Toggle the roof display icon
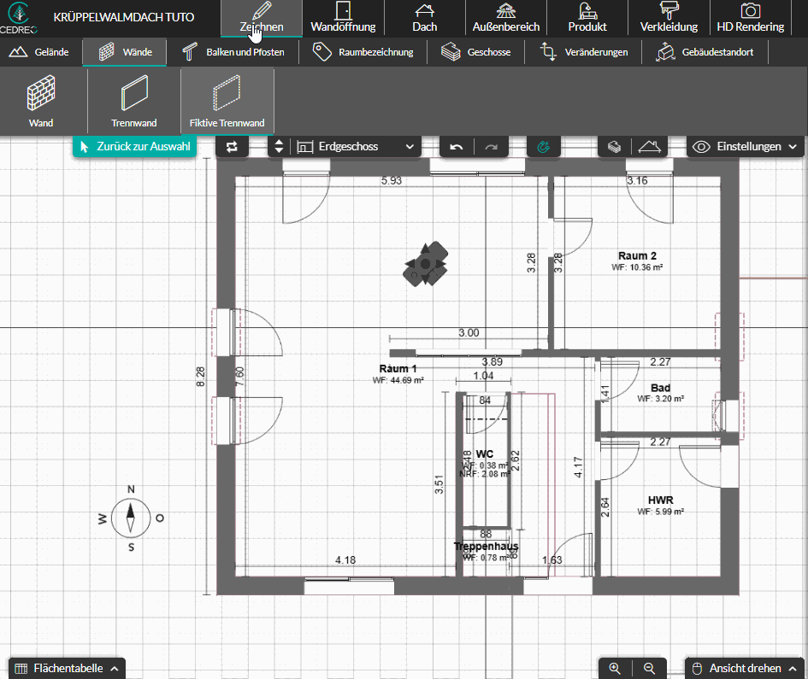The height and width of the screenshot is (679, 808). [649, 147]
